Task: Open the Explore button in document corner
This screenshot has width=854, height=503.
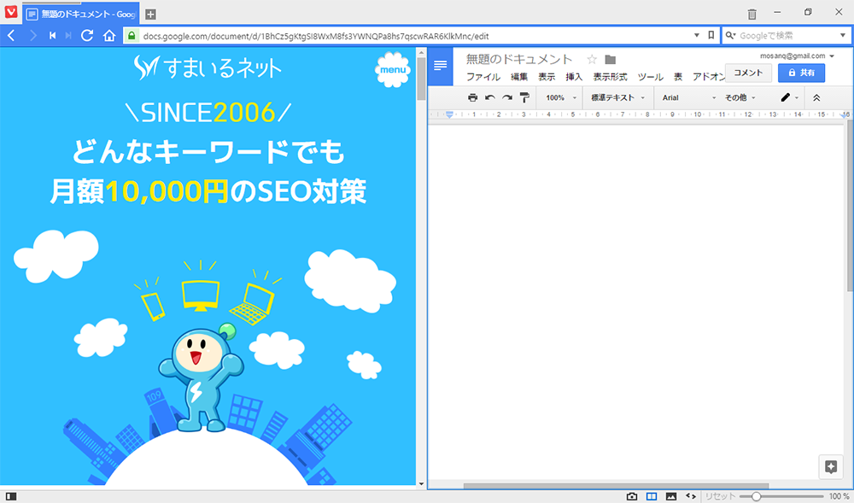Action: pyautogui.click(x=831, y=466)
